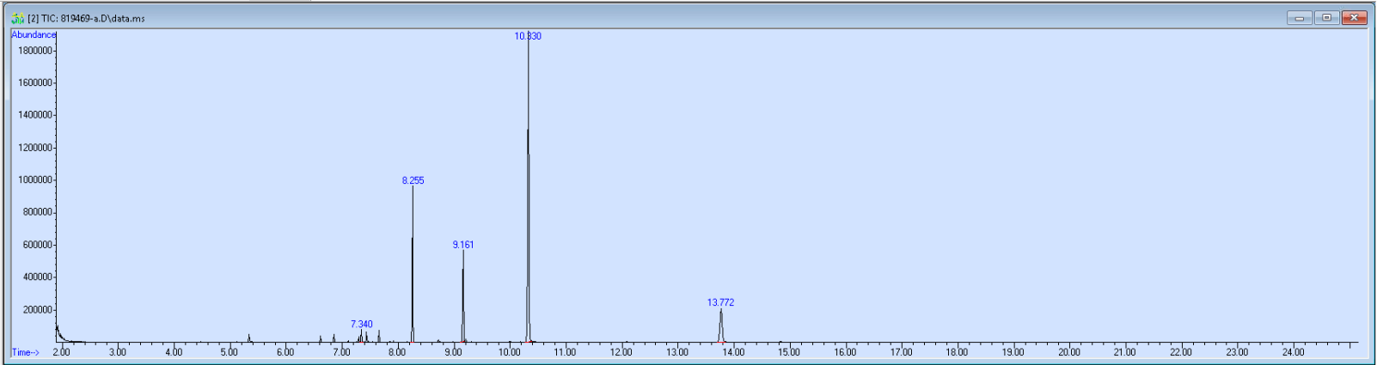Click the 24.00 time axis label

(x=1293, y=352)
